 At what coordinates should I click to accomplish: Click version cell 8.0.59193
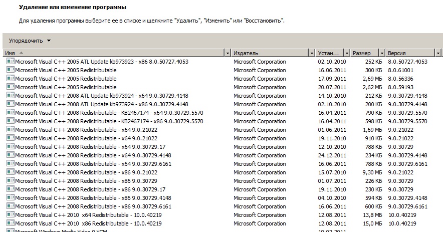coord(400,87)
